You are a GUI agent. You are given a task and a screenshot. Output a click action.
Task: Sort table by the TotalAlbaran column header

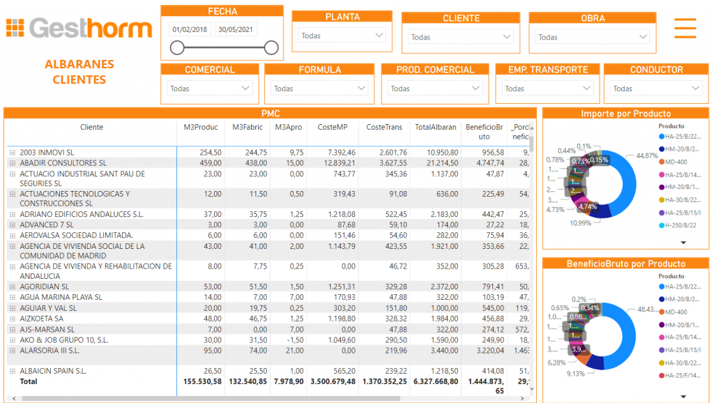click(435, 127)
